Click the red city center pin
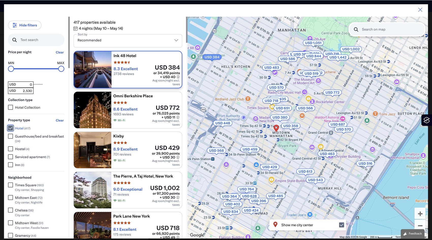Viewport: 432px width, 240px height. [276, 128]
